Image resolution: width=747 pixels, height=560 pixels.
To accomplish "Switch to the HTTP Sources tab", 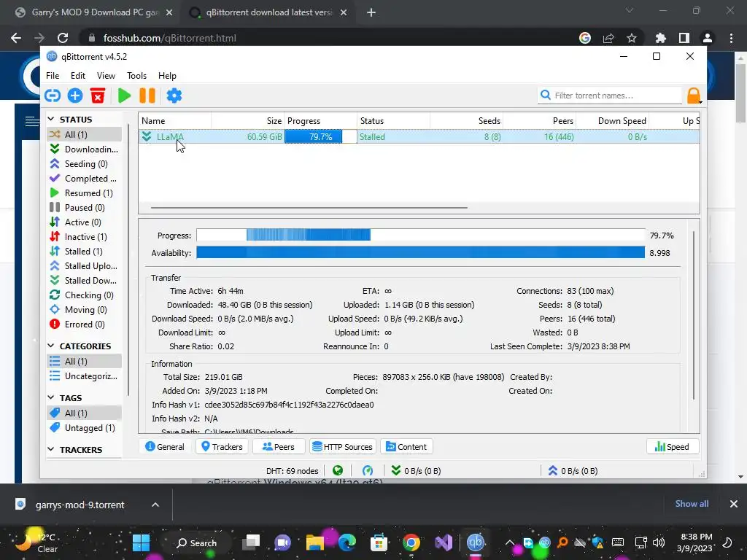I will pos(343,447).
